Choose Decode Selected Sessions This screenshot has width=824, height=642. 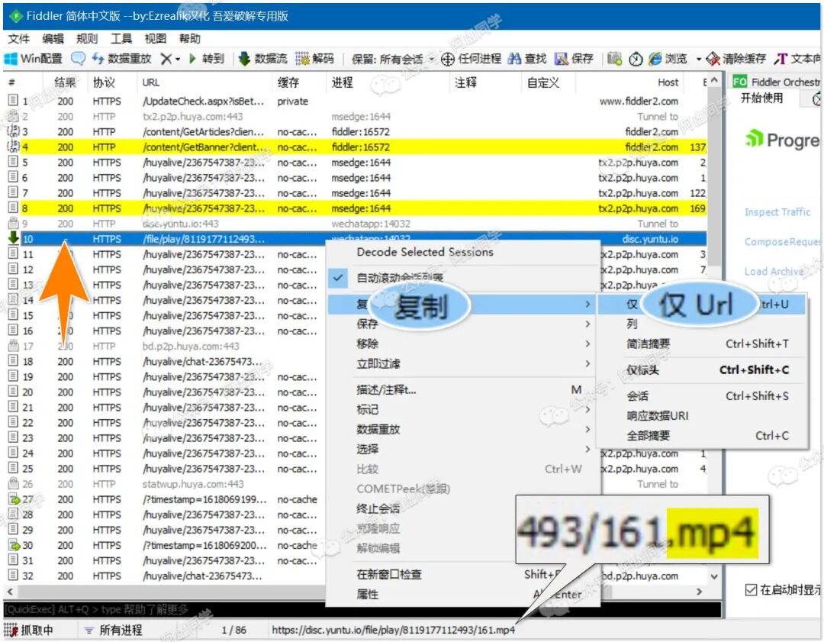point(425,252)
